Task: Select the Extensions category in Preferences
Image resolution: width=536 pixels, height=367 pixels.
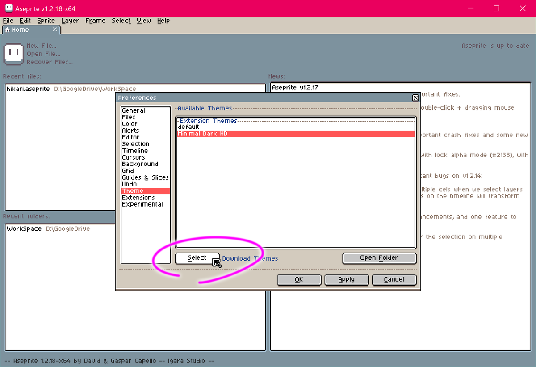Action: [138, 197]
